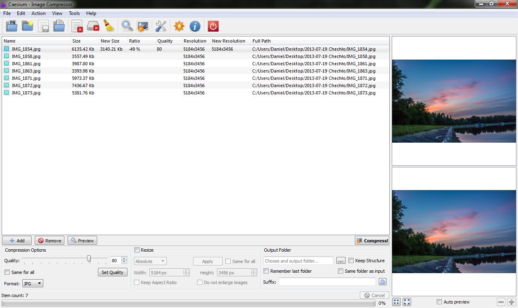Click the Add Pictures toolbar icon
The width and height of the screenshot is (518, 308).
[12, 26]
